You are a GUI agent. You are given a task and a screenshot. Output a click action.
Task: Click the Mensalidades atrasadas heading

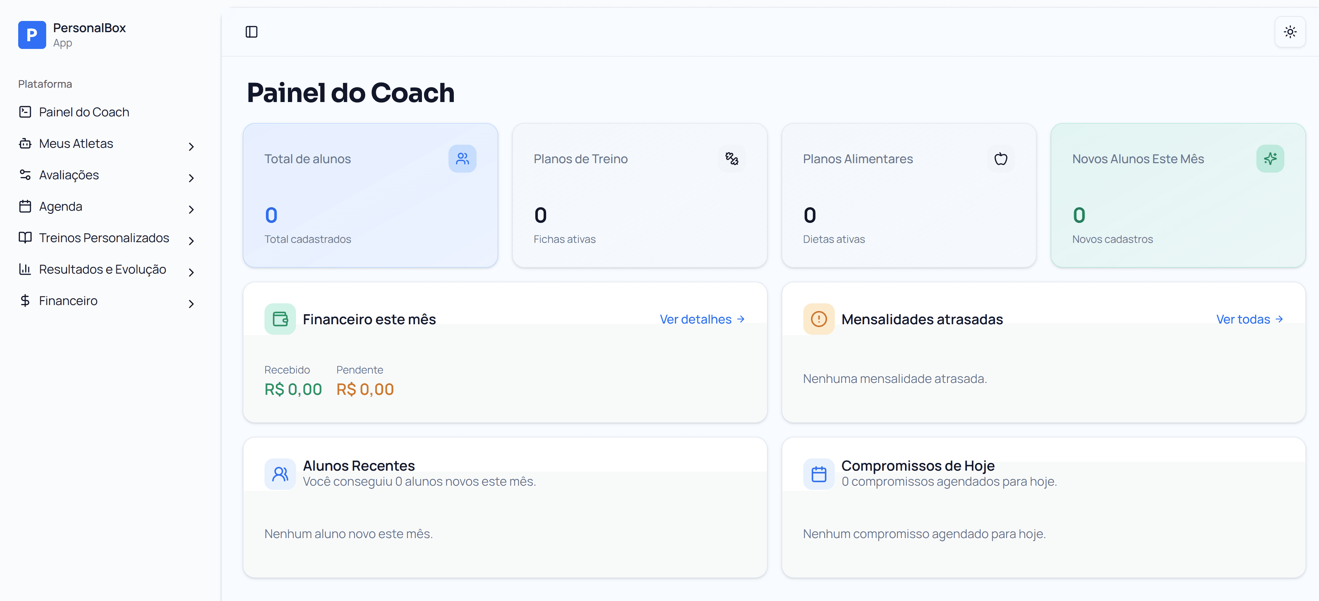coord(922,319)
